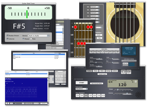Click the fast-forward double-arrow in Song Jam
The height and width of the screenshot is (108, 148).
tap(114, 52)
